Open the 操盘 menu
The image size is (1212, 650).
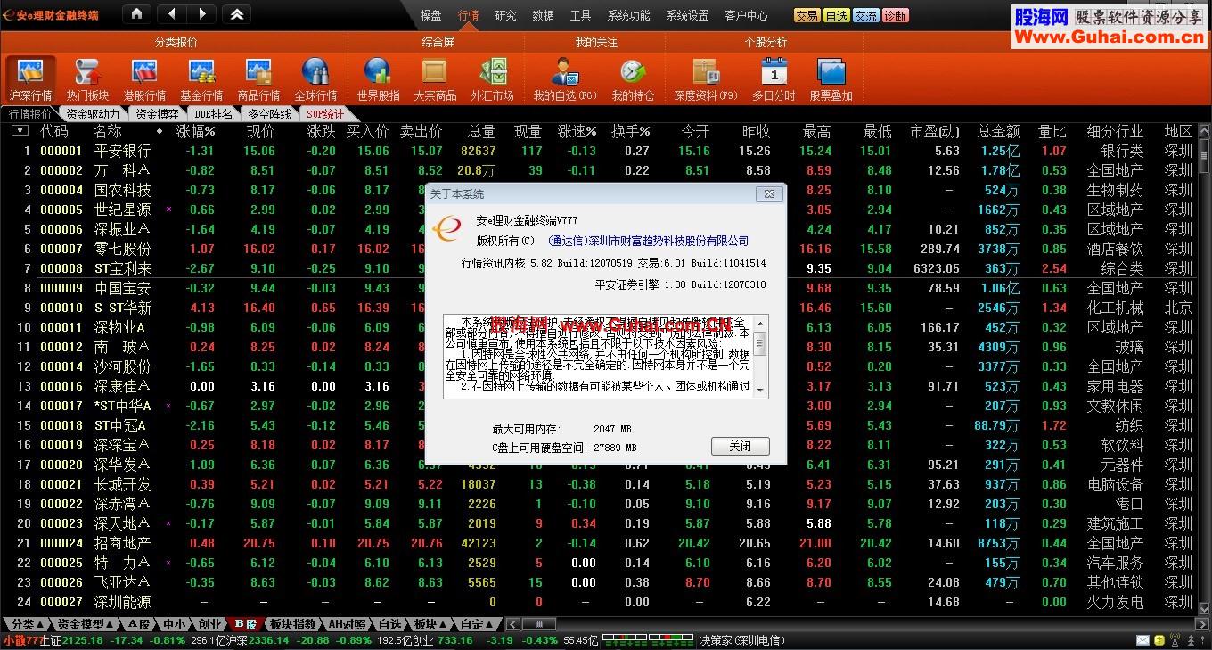click(430, 15)
